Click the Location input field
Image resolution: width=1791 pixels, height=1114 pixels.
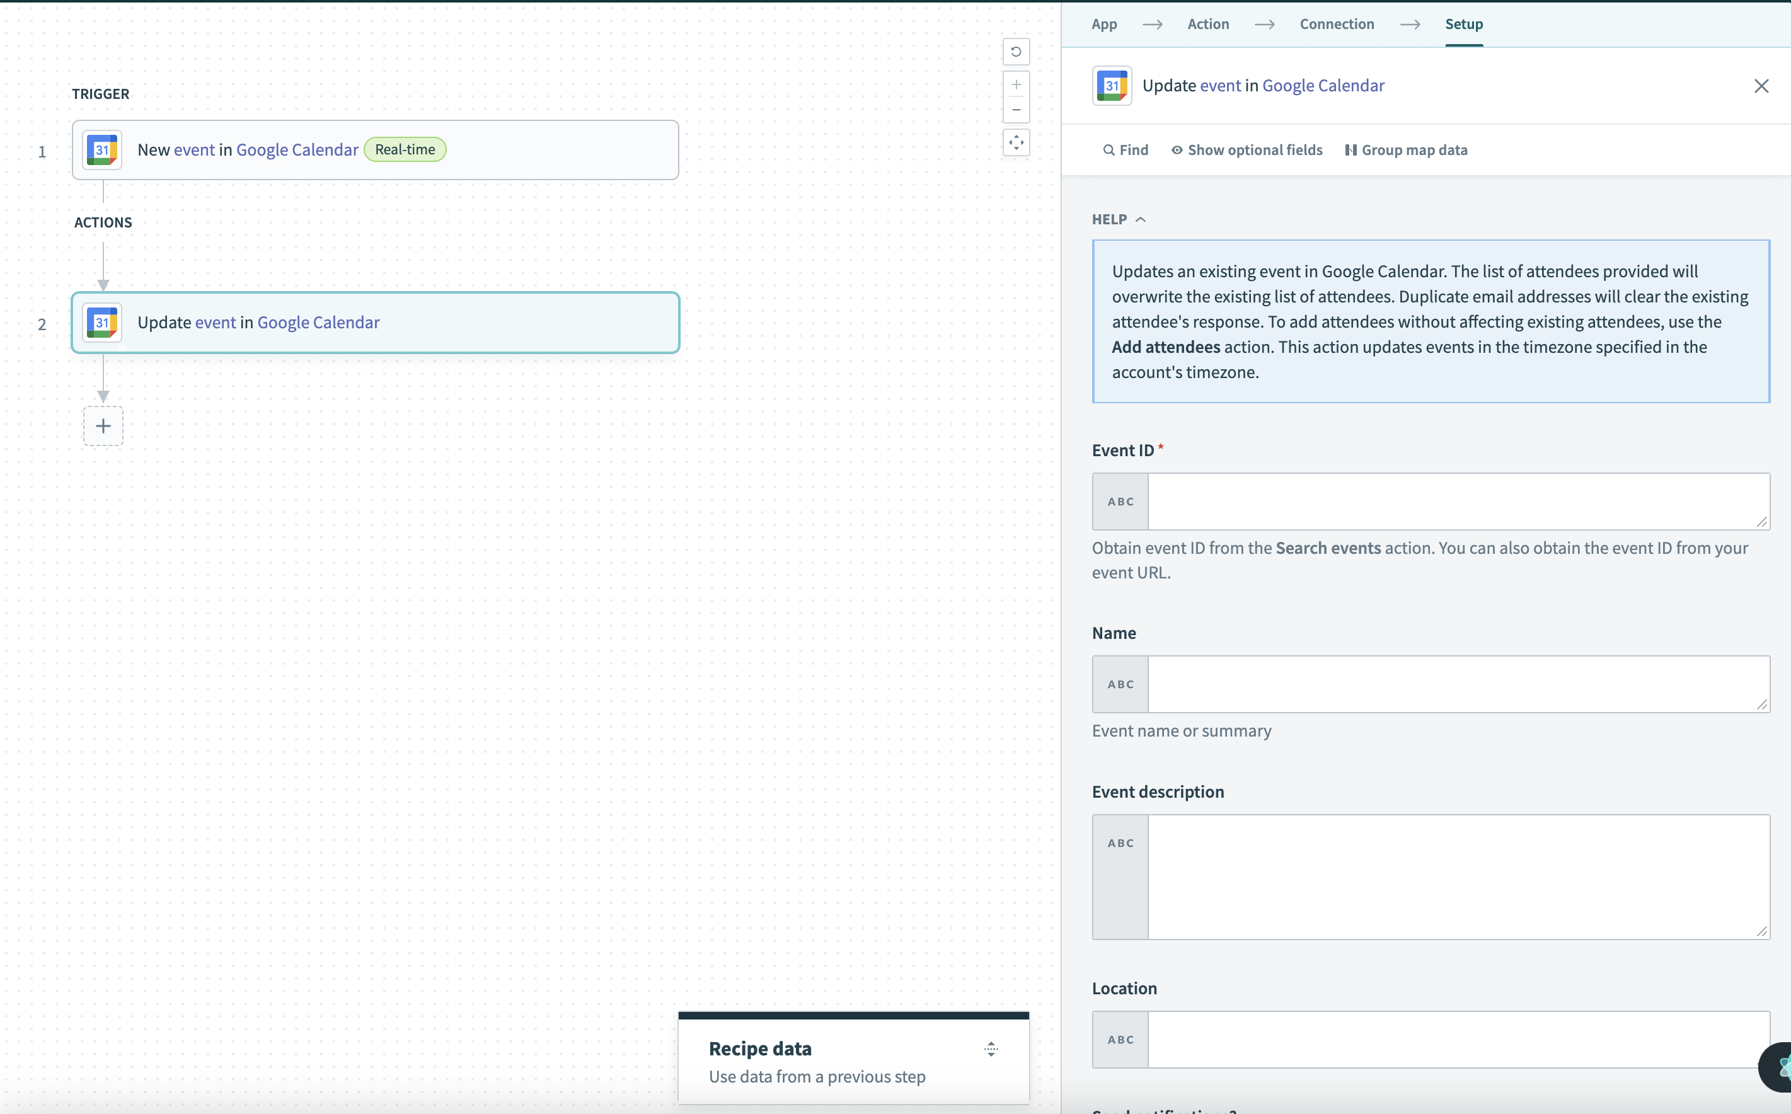[x=1458, y=1040]
